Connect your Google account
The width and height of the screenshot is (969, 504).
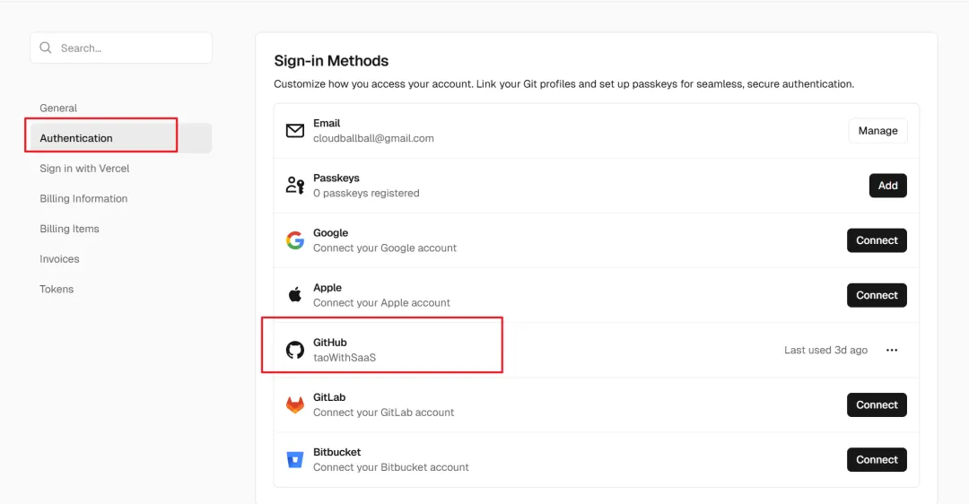pos(877,240)
